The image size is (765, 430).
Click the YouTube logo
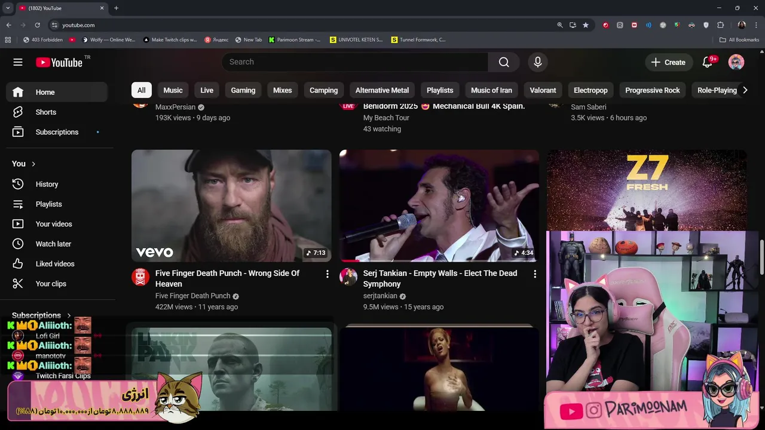tap(59, 63)
